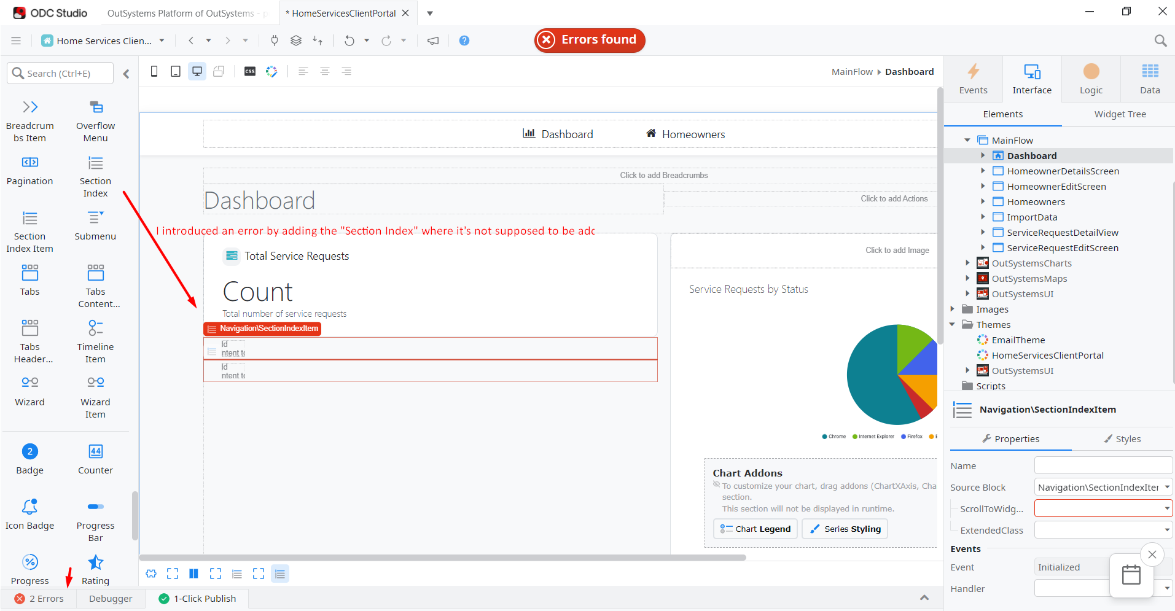Switch to the Widget Tree tab

(1120, 114)
